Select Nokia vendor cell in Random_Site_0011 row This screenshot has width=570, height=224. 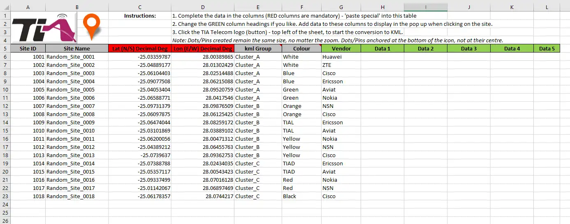(x=341, y=139)
